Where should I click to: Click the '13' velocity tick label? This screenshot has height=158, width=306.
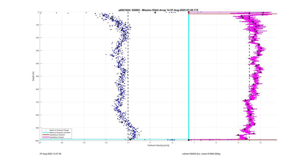point(260,143)
